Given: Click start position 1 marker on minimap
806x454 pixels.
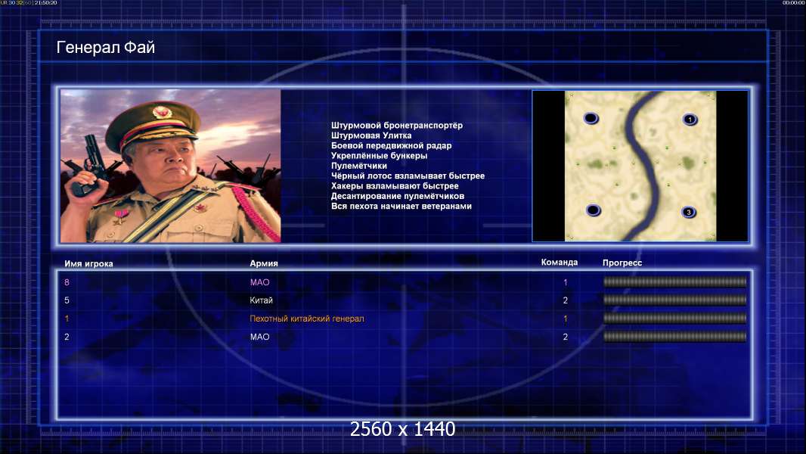Looking at the screenshot, I should pyautogui.click(x=690, y=120).
